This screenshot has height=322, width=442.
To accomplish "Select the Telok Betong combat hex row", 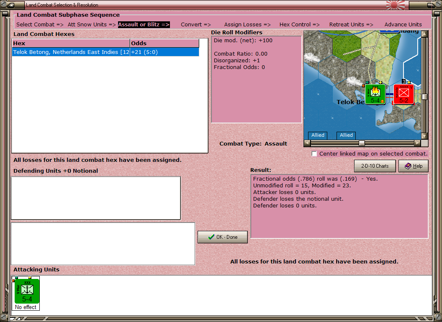I will tap(105, 52).
